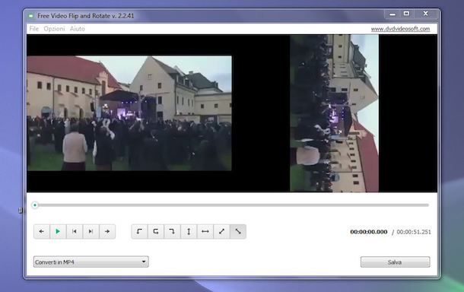Flip video along falling diagonal arrow
Viewport: 464px width, 292px height.
(x=238, y=231)
